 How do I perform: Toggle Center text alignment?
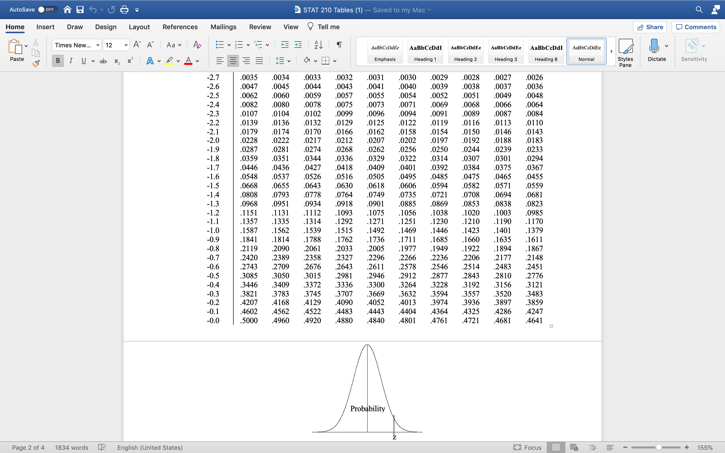233,61
